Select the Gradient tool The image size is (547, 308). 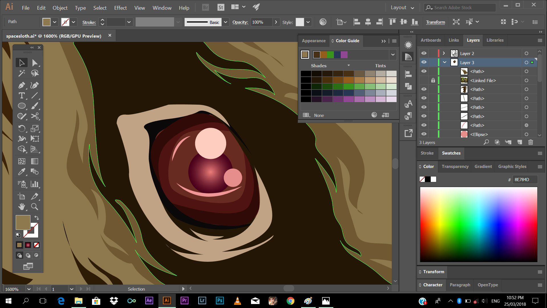point(35,161)
